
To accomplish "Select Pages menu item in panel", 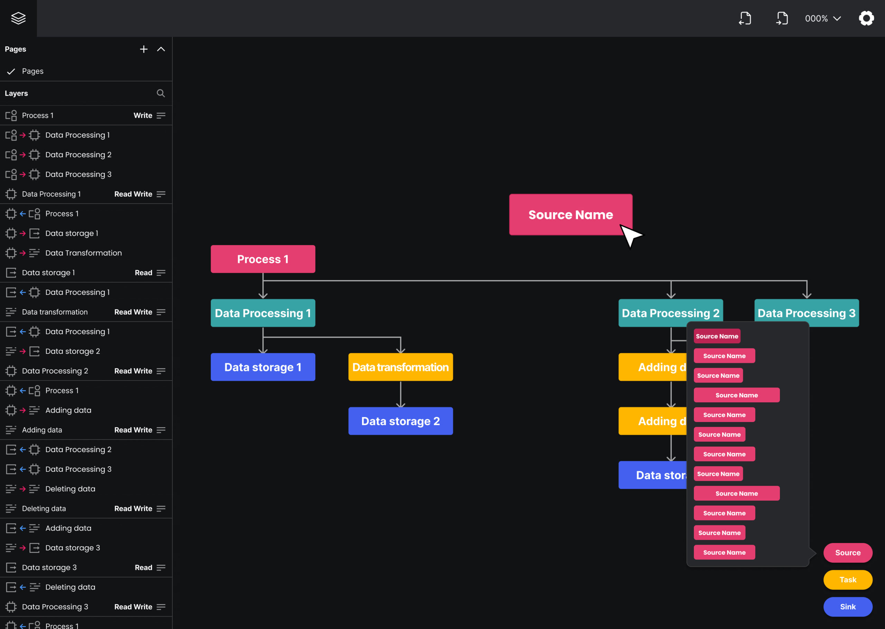I will 33,71.
